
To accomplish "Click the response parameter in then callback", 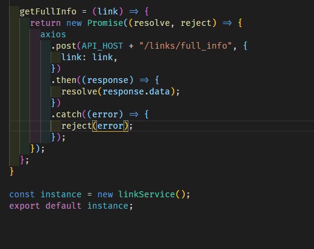I will coord(108,81).
